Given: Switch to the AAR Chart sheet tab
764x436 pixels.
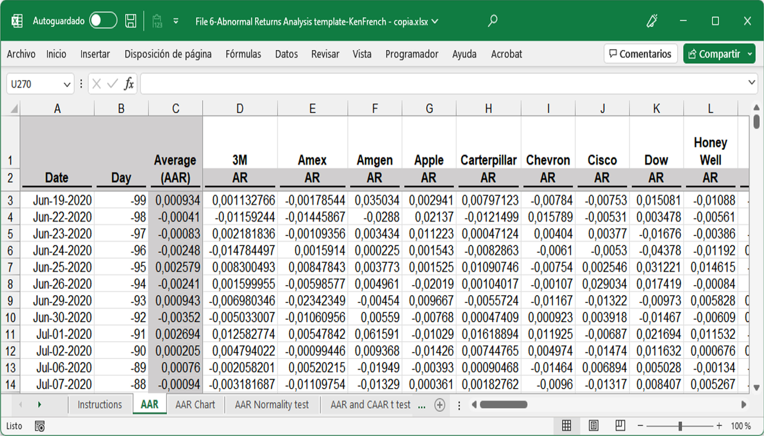Looking at the screenshot, I should [195, 405].
